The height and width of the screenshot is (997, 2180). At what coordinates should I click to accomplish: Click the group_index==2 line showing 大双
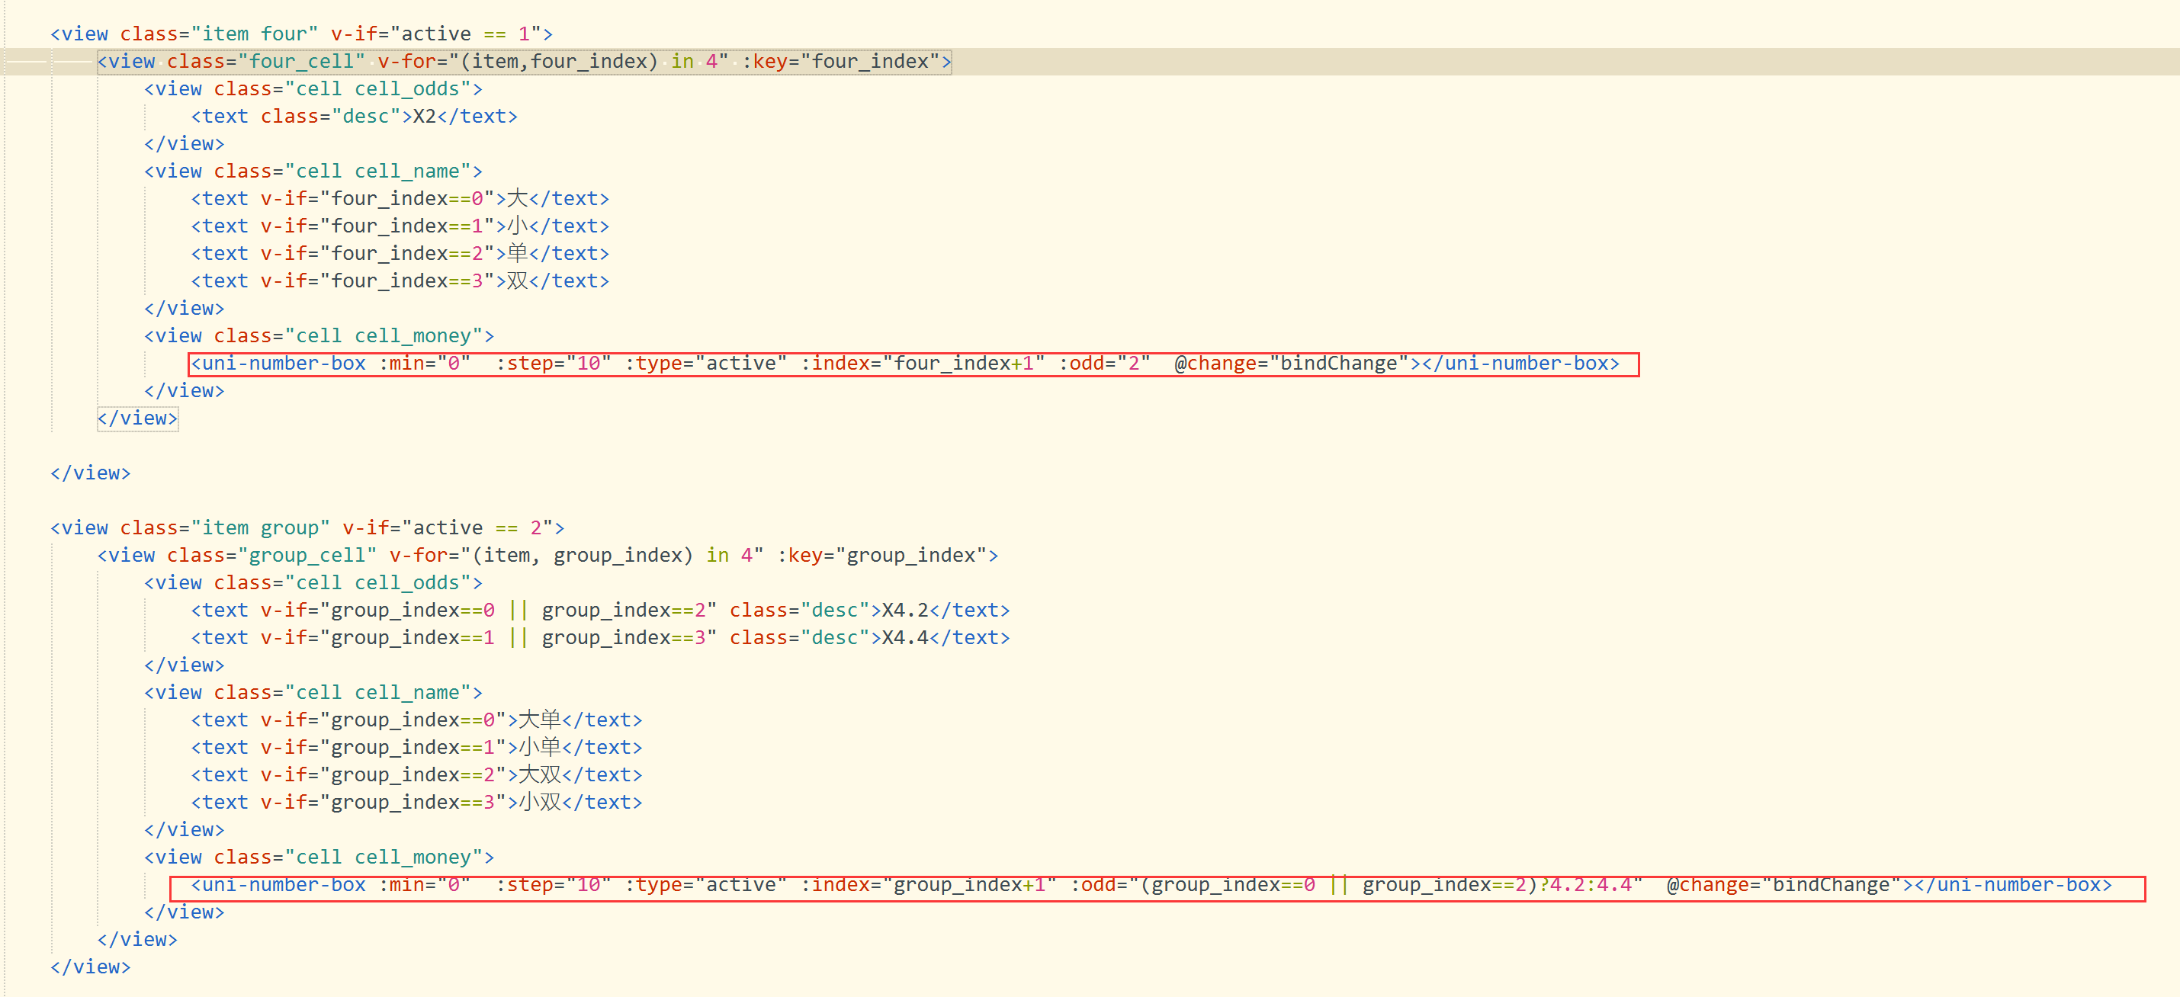pos(416,774)
